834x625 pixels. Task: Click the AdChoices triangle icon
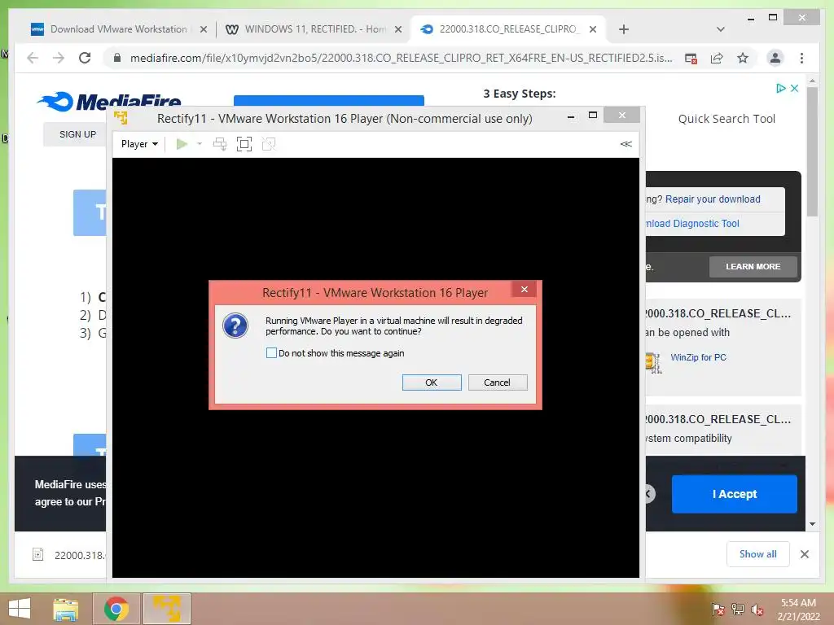point(780,88)
